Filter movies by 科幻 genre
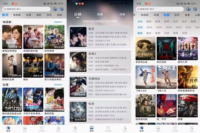 (x=184, y=21)
